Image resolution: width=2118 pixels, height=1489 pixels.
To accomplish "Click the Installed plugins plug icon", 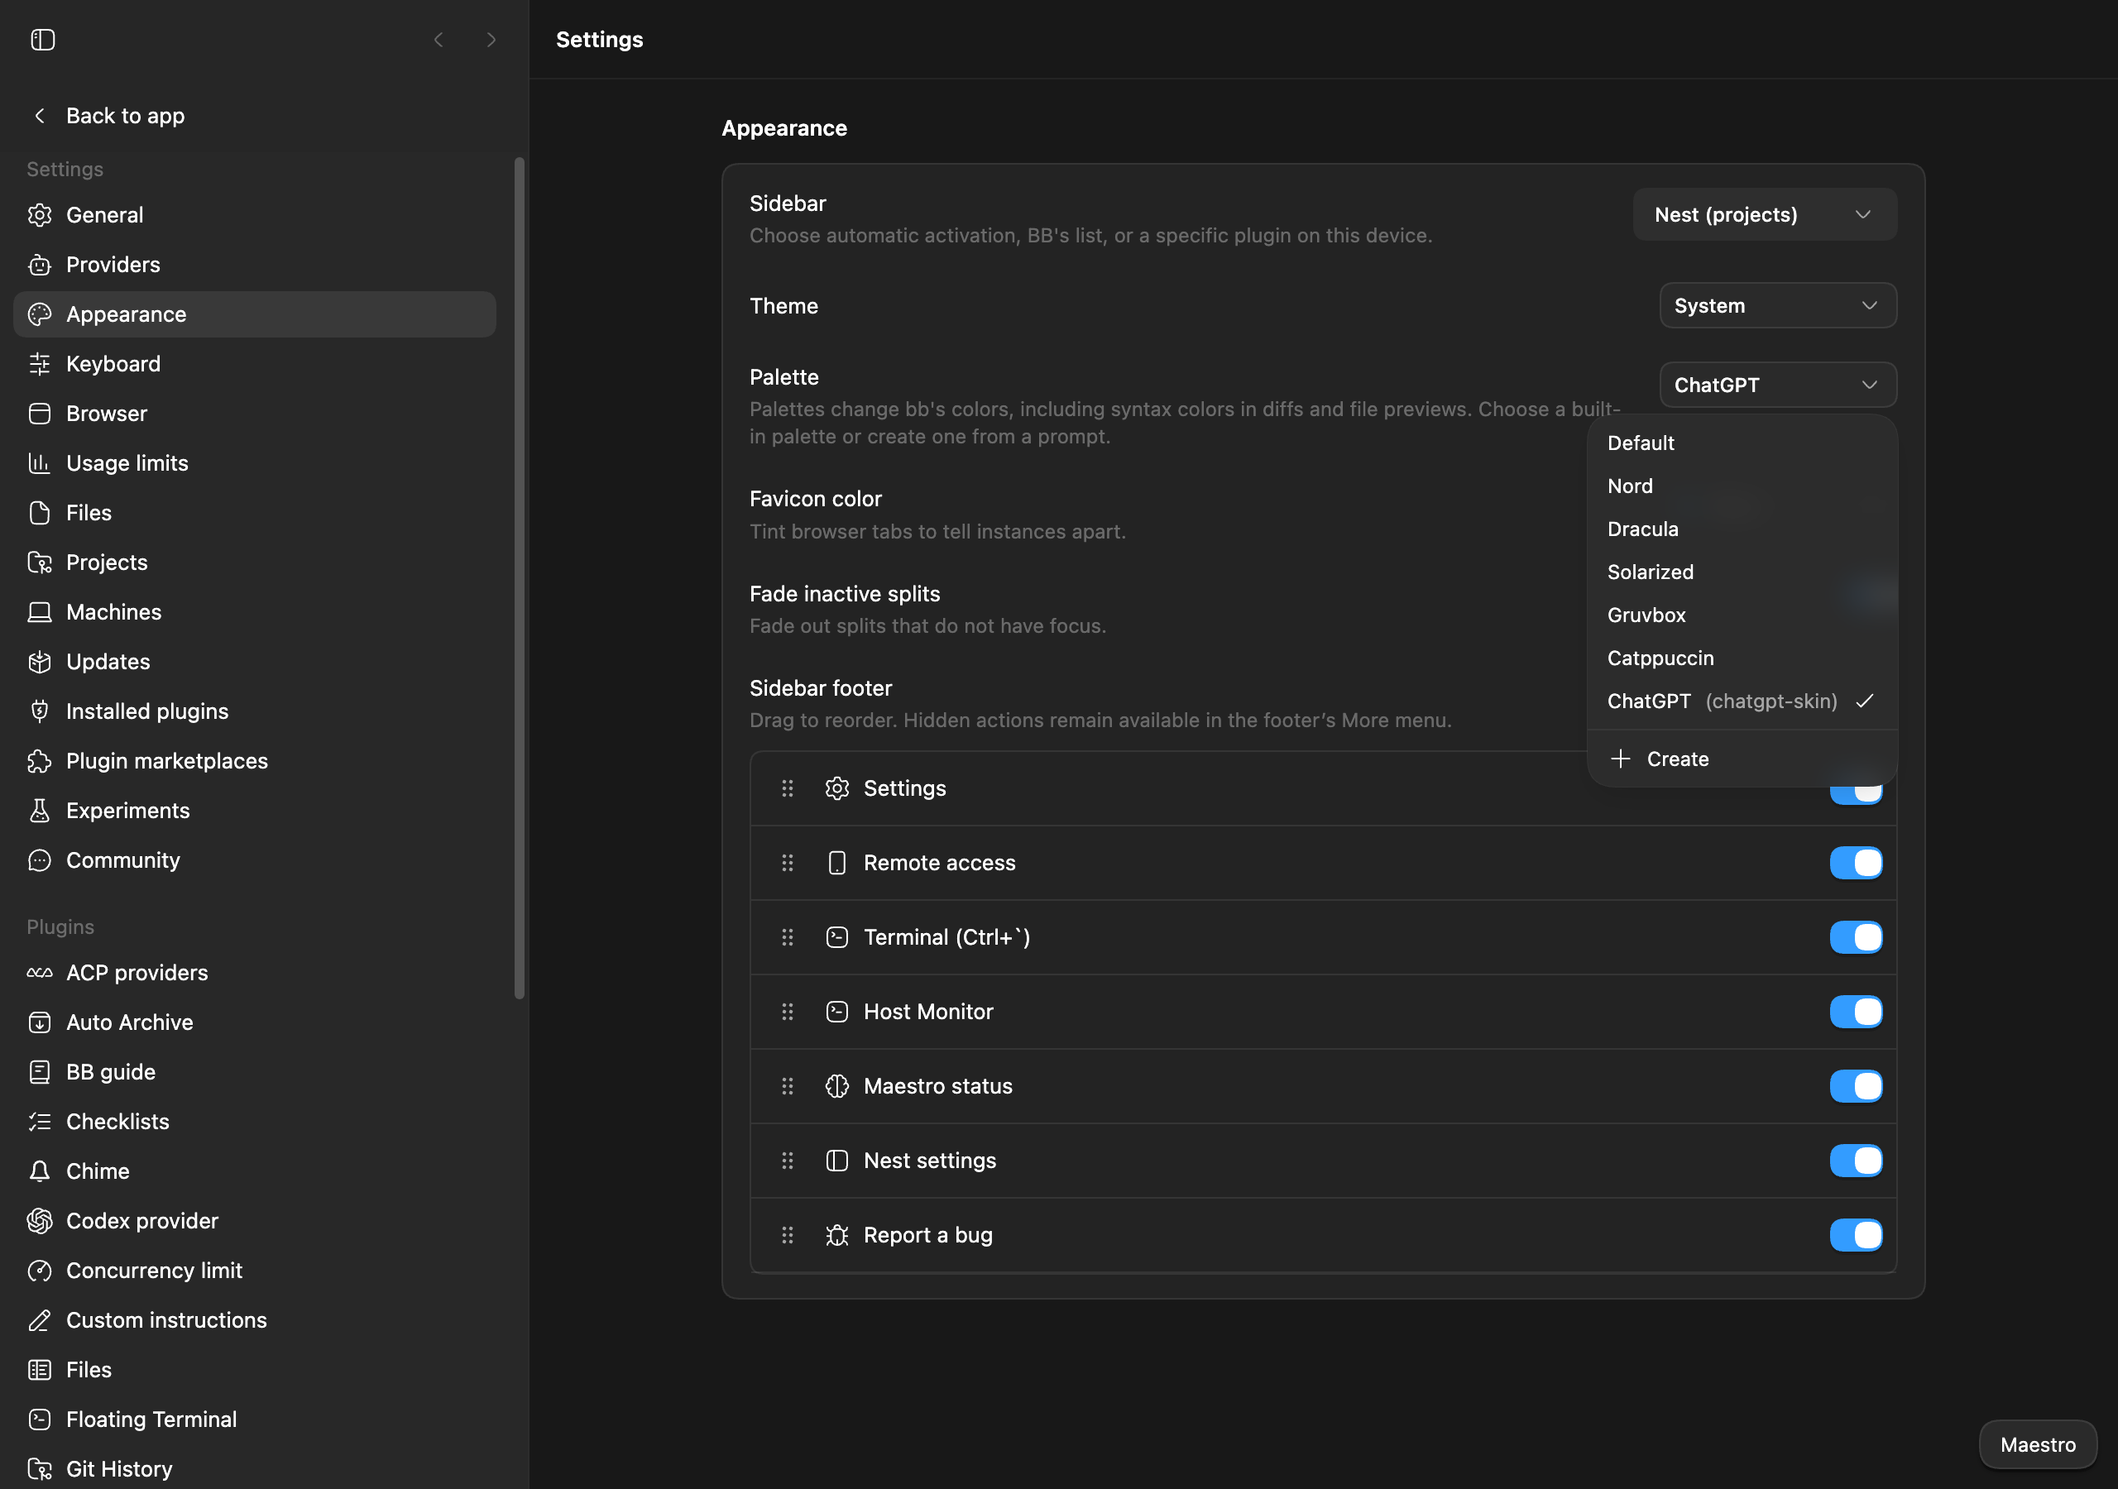I will tap(40, 711).
